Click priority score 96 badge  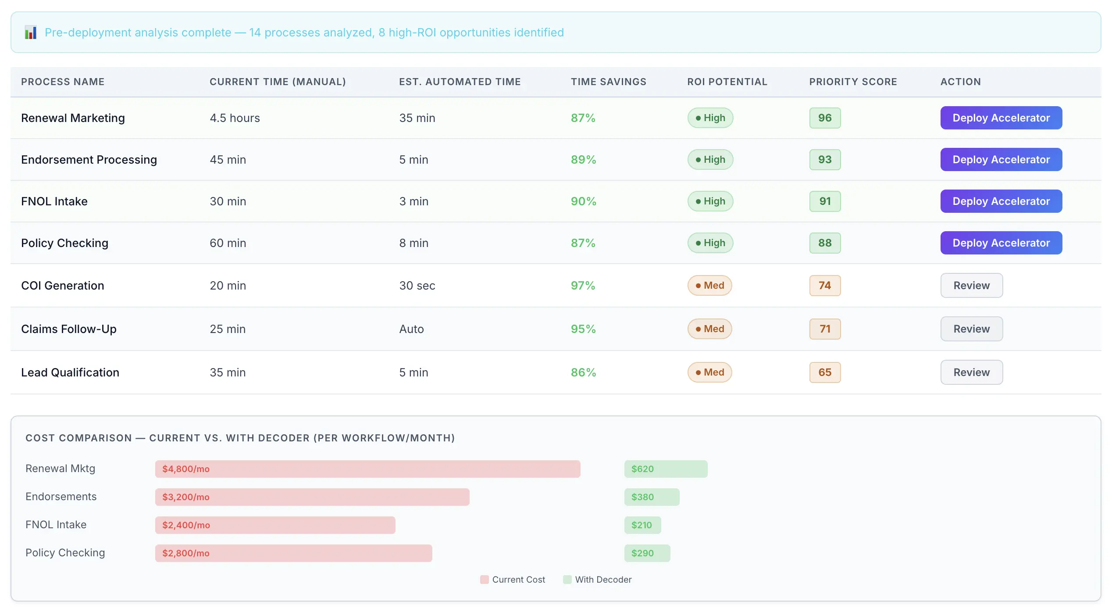pyautogui.click(x=824, y=118)
